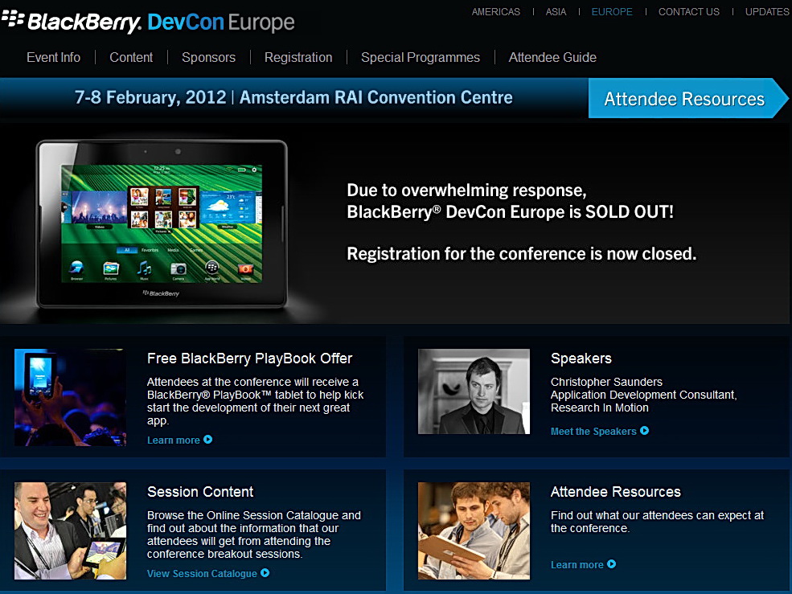Open the Attendee Guide menu
The width and height of the screenshot is (792, 594).
[552, 58]
